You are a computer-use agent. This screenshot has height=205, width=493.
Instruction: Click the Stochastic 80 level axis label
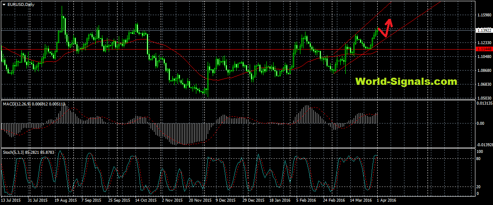(x=480, y=159)
